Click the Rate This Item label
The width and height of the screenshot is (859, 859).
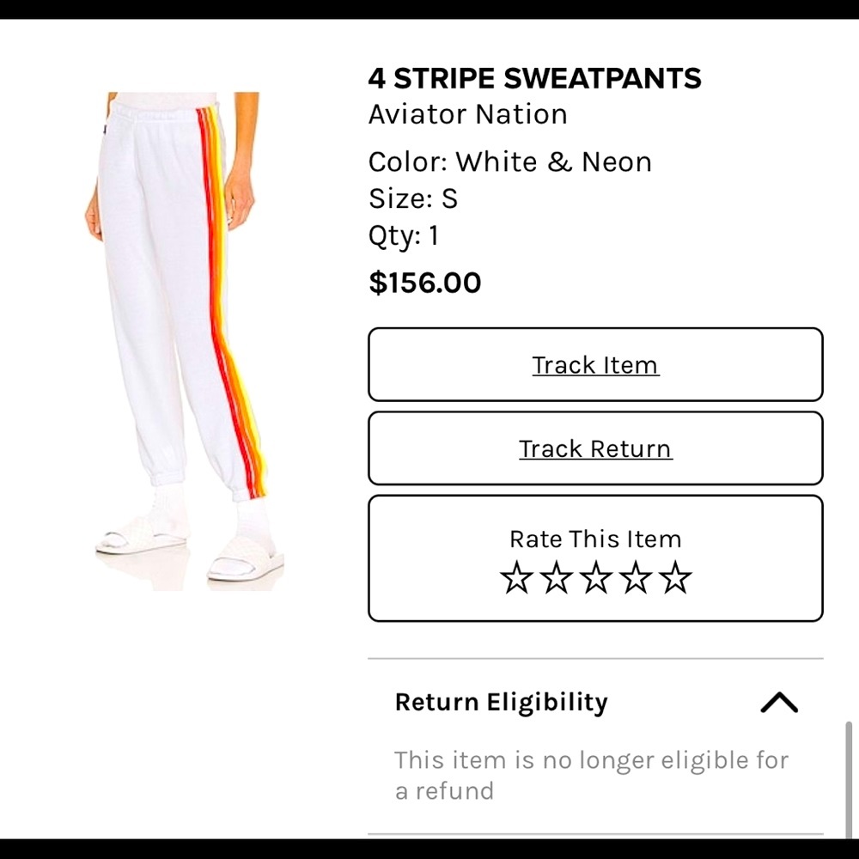(x=596, y=539)
